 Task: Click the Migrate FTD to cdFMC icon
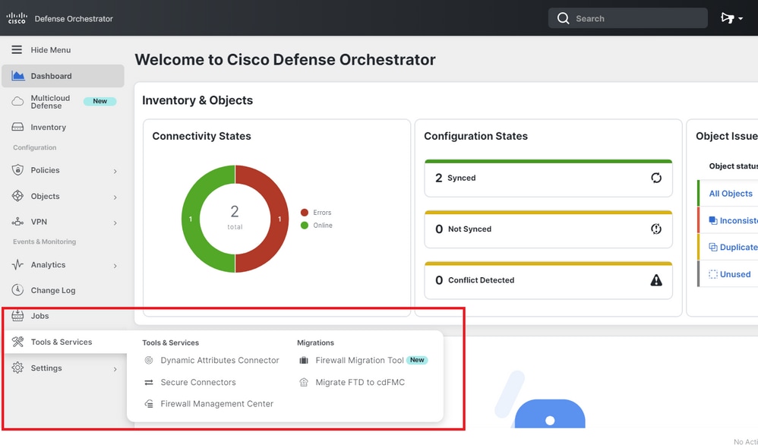304,382
